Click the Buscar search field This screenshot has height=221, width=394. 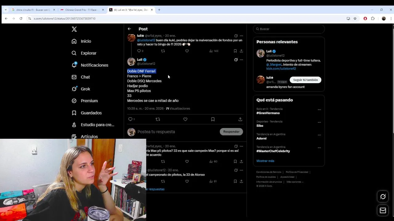coord(289,29)
